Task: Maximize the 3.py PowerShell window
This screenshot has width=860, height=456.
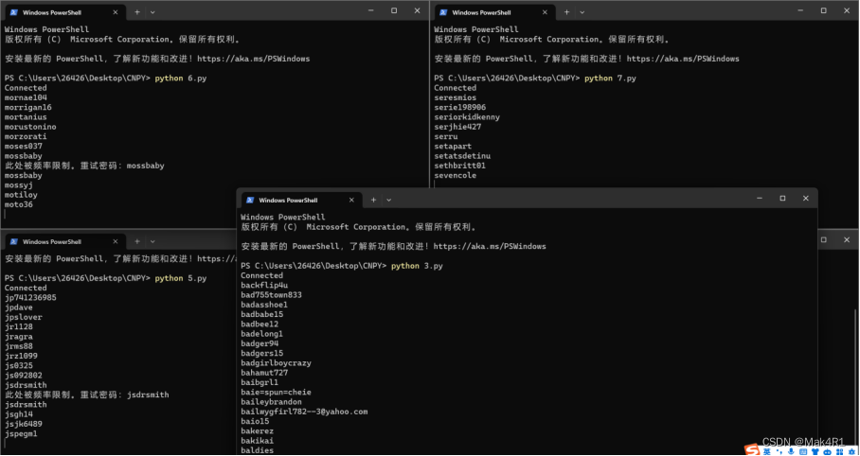Action: [782, 199]
